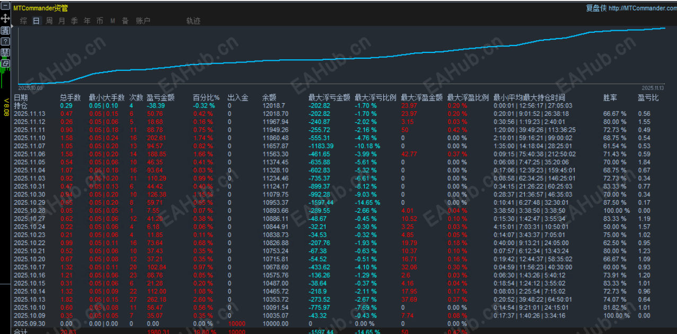This screenshot has width=677, height=334.
Task: Select the 2025.11.13 date row
Action: [29, 114]
